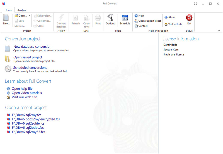Click the web site house icon
The width and height of the screenshot is (223, 154).
(8, 97)
